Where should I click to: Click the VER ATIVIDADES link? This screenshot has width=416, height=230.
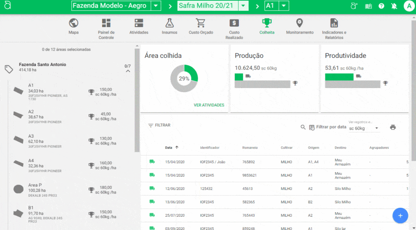[209, 105]
